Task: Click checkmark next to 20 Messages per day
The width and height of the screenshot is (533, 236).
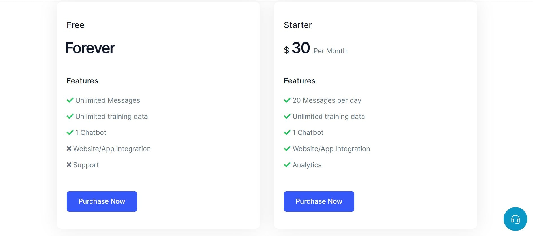Action: (x=287, y=100)
